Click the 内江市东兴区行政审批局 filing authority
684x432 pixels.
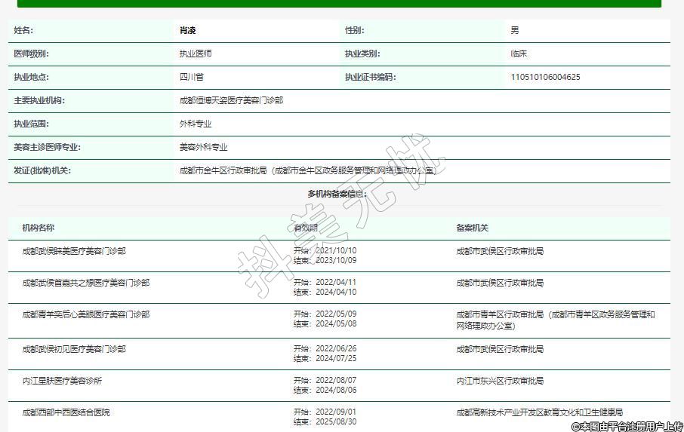499,381
